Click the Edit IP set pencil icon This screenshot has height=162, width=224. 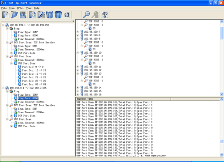click(41, 15)
